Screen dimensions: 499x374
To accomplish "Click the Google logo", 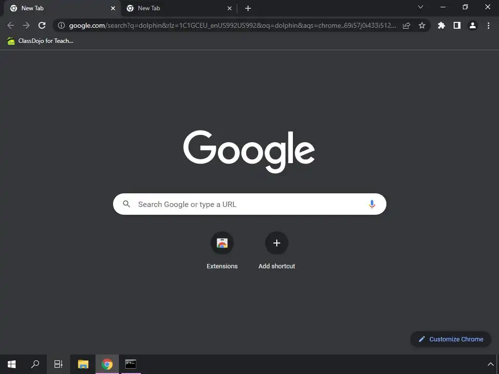I will point(249,151).
